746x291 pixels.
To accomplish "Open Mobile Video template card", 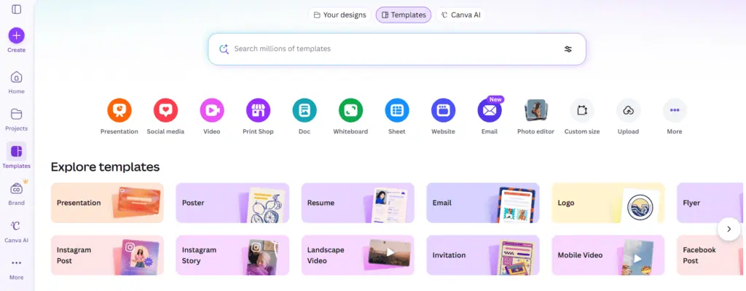I will click(x=608, y=255).
